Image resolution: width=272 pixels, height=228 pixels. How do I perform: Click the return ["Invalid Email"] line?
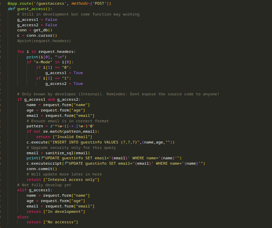pyautogui.click(x=64, y=137)
